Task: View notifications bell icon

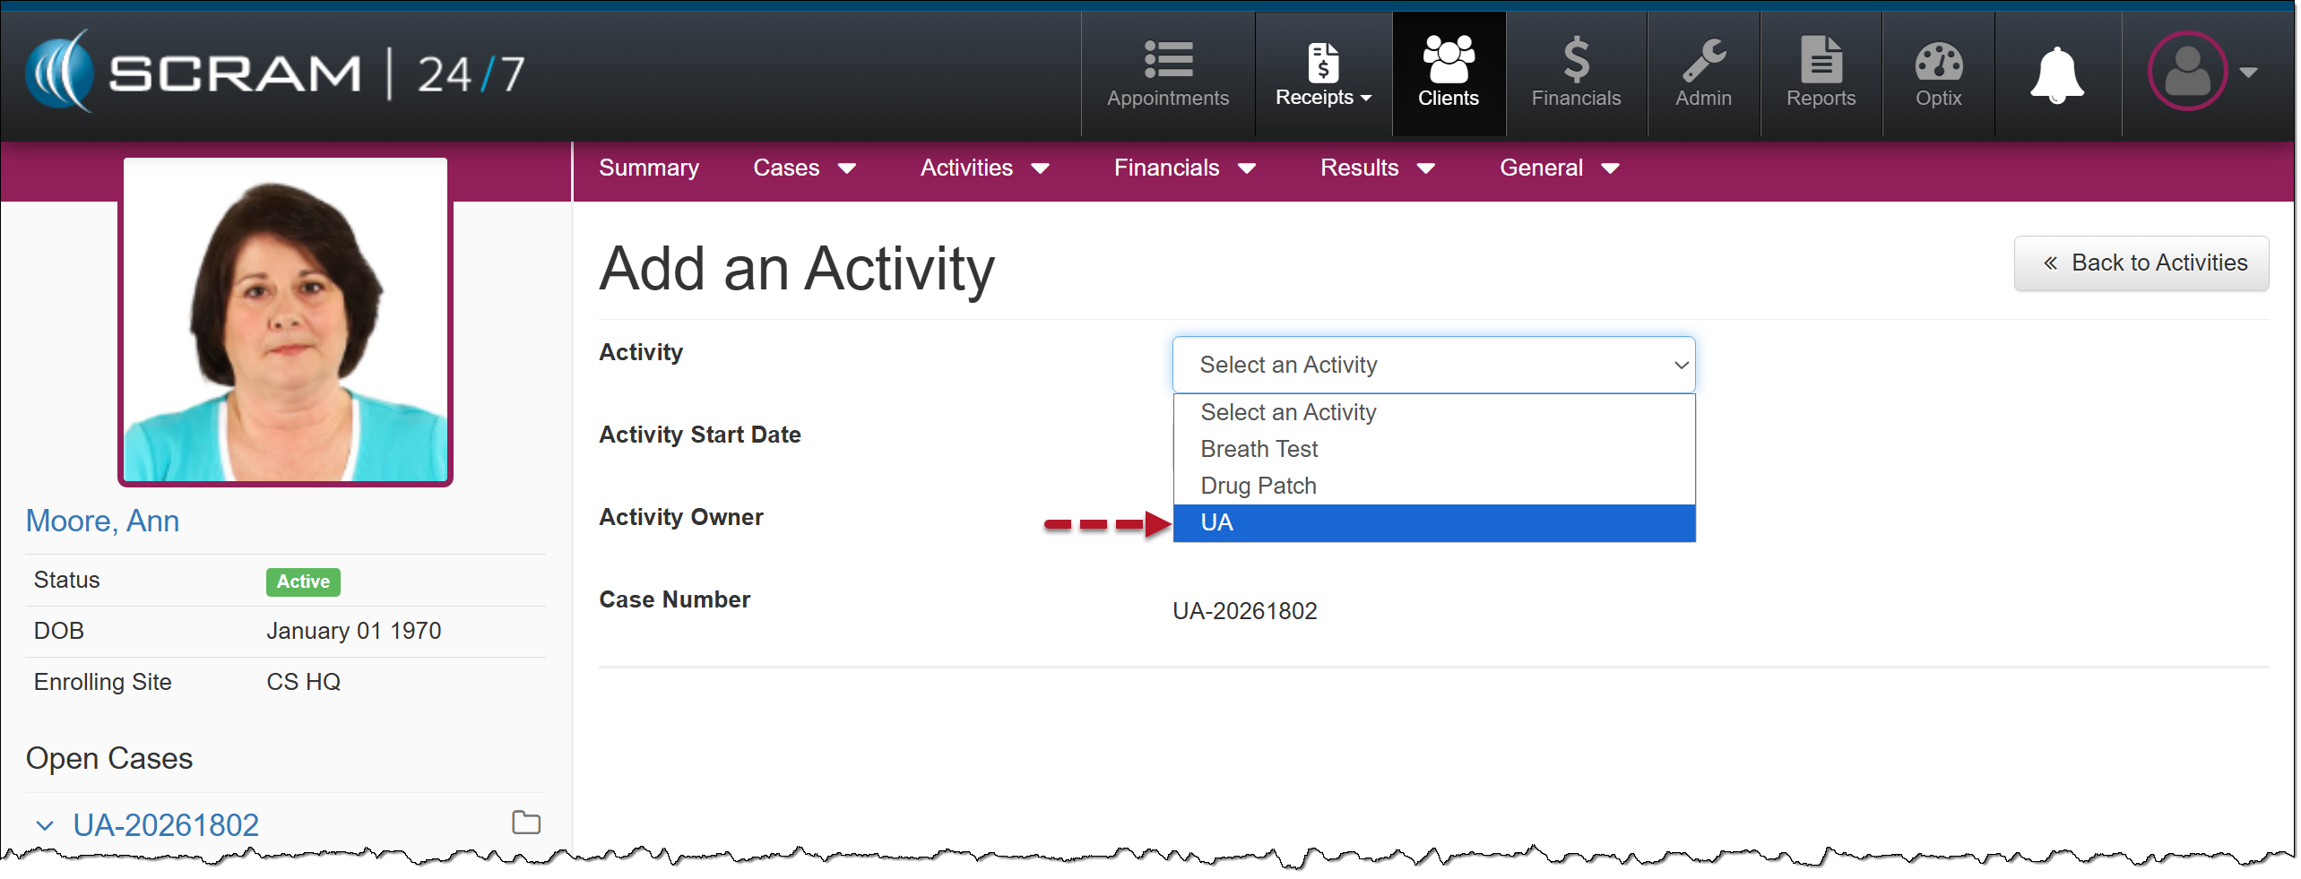Action: (2056, 75)
